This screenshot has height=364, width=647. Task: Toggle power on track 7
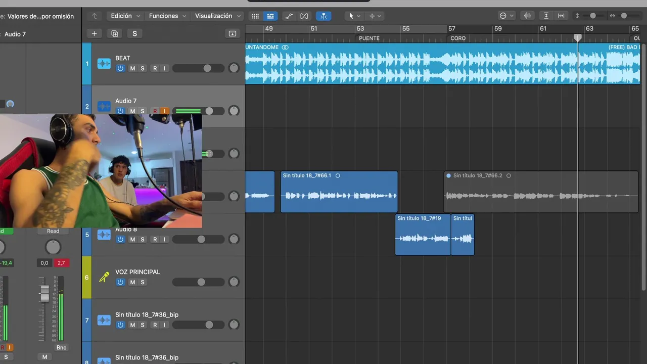(x=120, y=325)
